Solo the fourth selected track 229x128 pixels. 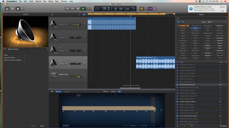point(63,64)
